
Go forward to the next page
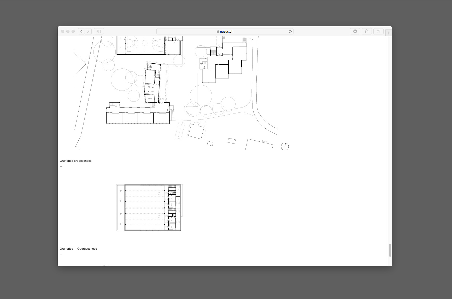point(88,31)
